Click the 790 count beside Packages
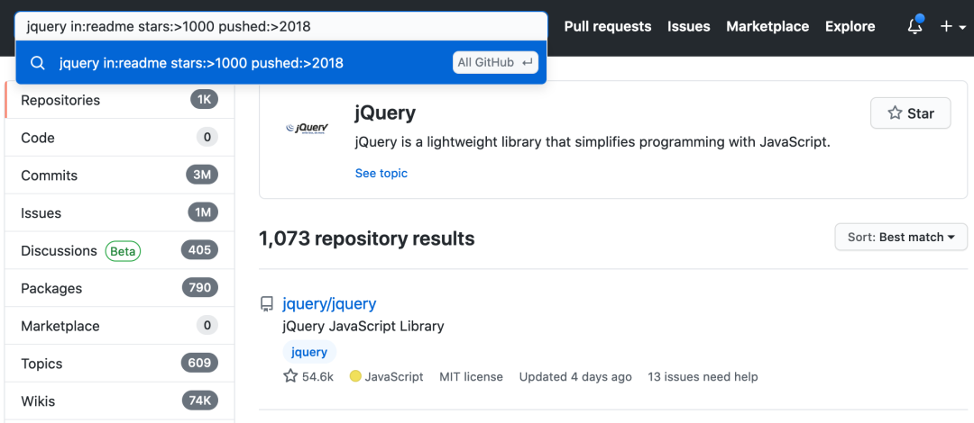This screenshot has height=423, width=974. pos(200,288)
